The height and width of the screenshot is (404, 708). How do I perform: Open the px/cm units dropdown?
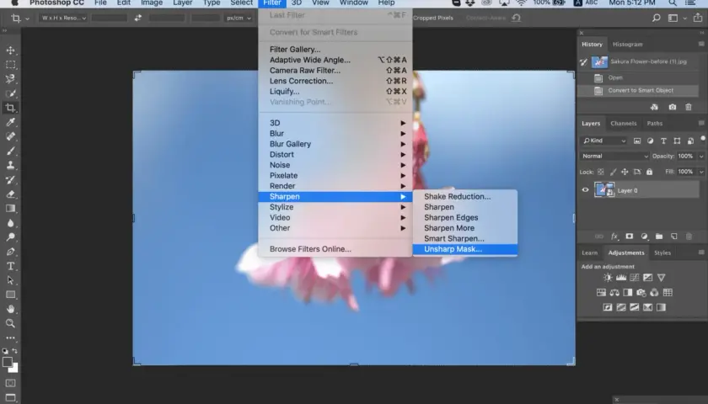[239, 18]
